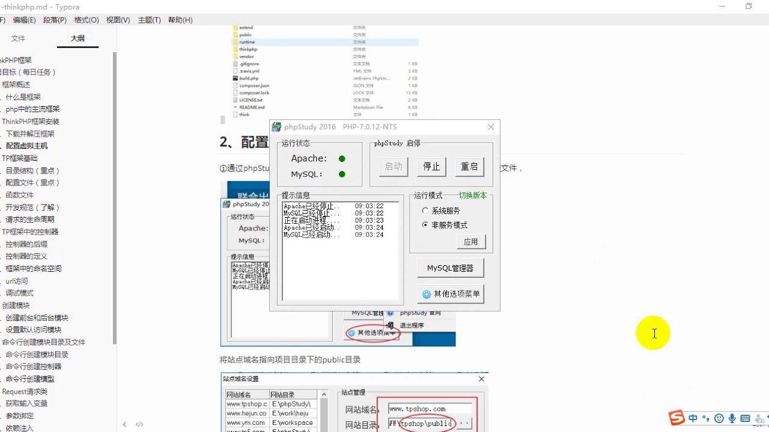
Task: Open the 帮助(H) menu
Action: point(180,20)
